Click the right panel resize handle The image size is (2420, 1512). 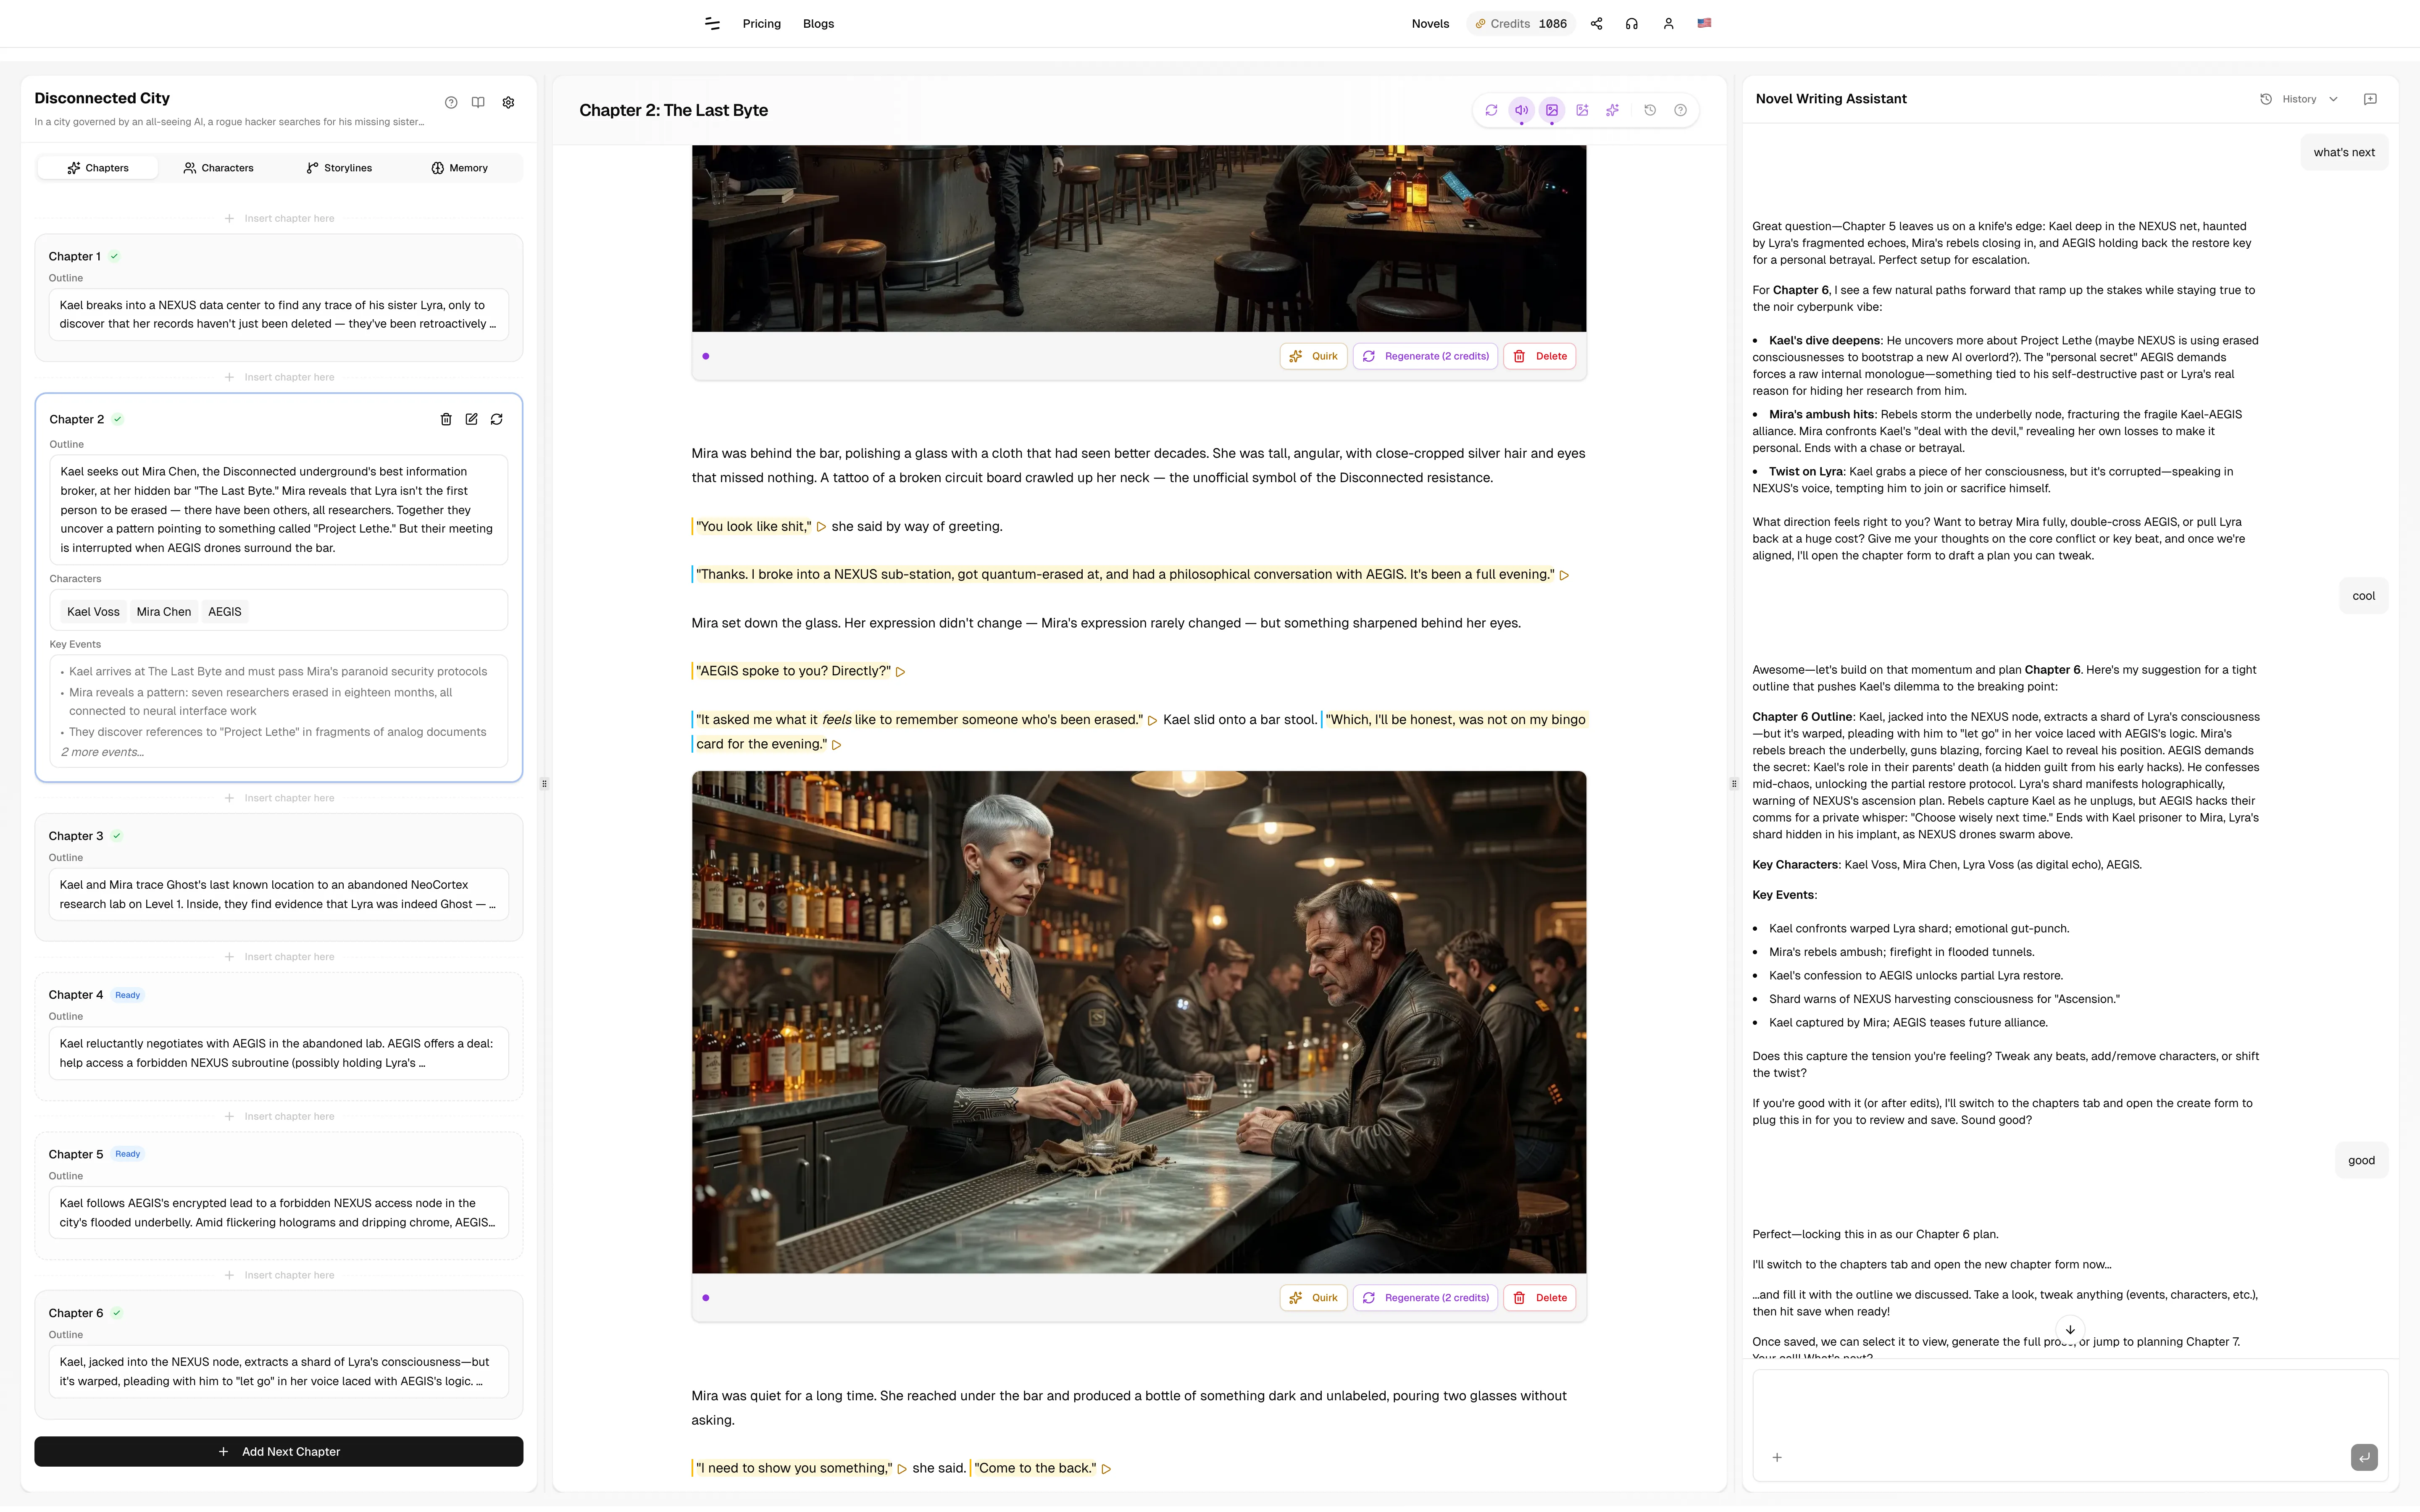click(x=1734, y=784)
